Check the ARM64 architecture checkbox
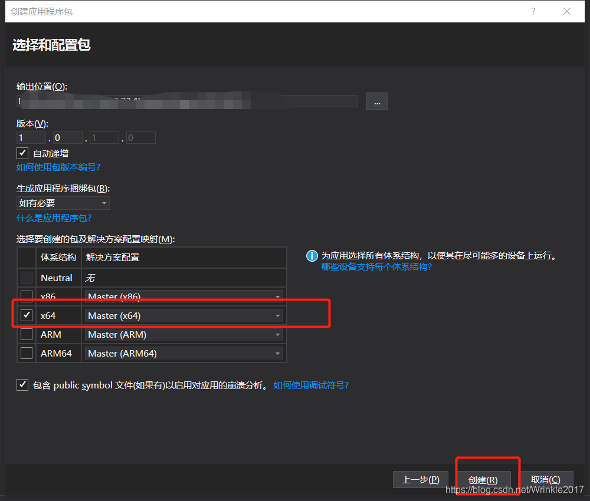The image size is (590, 501). click(x=27, y=353)
